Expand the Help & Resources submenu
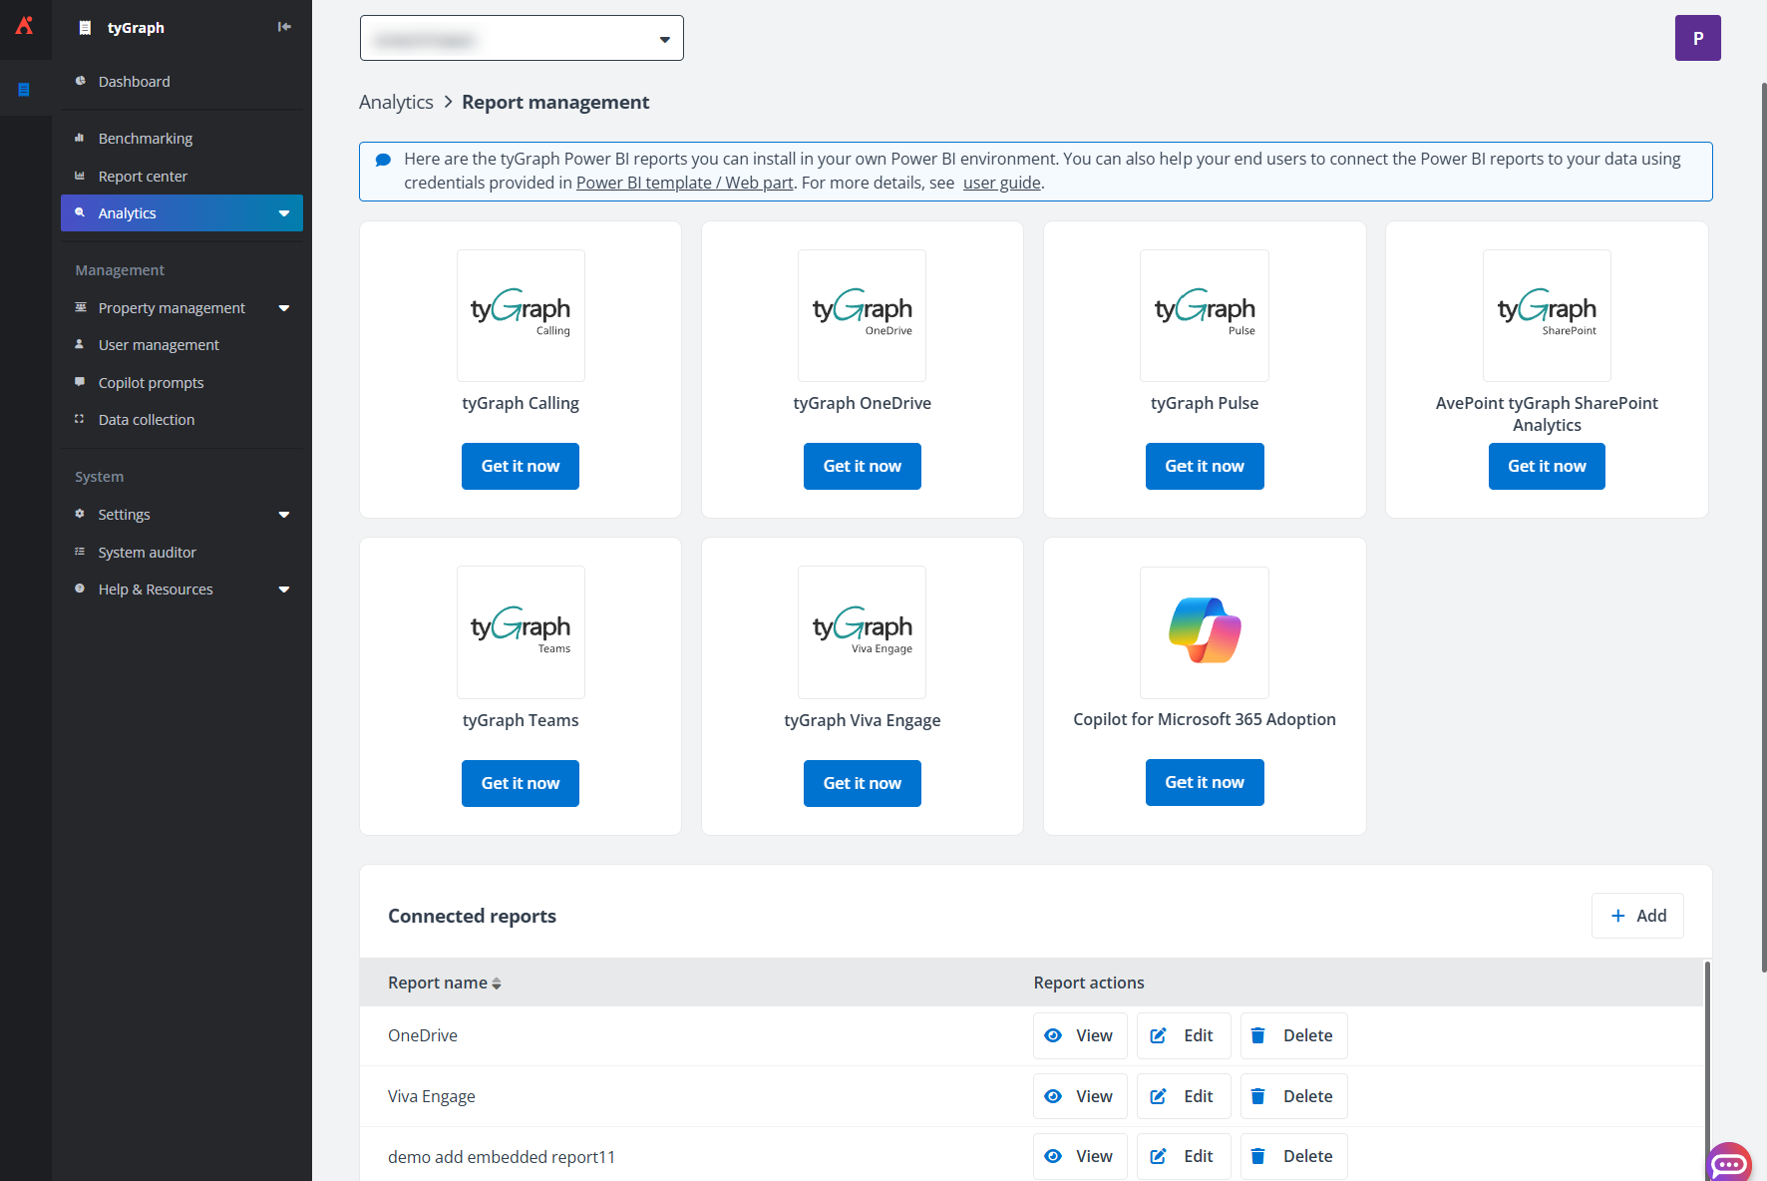 point(285,589)
